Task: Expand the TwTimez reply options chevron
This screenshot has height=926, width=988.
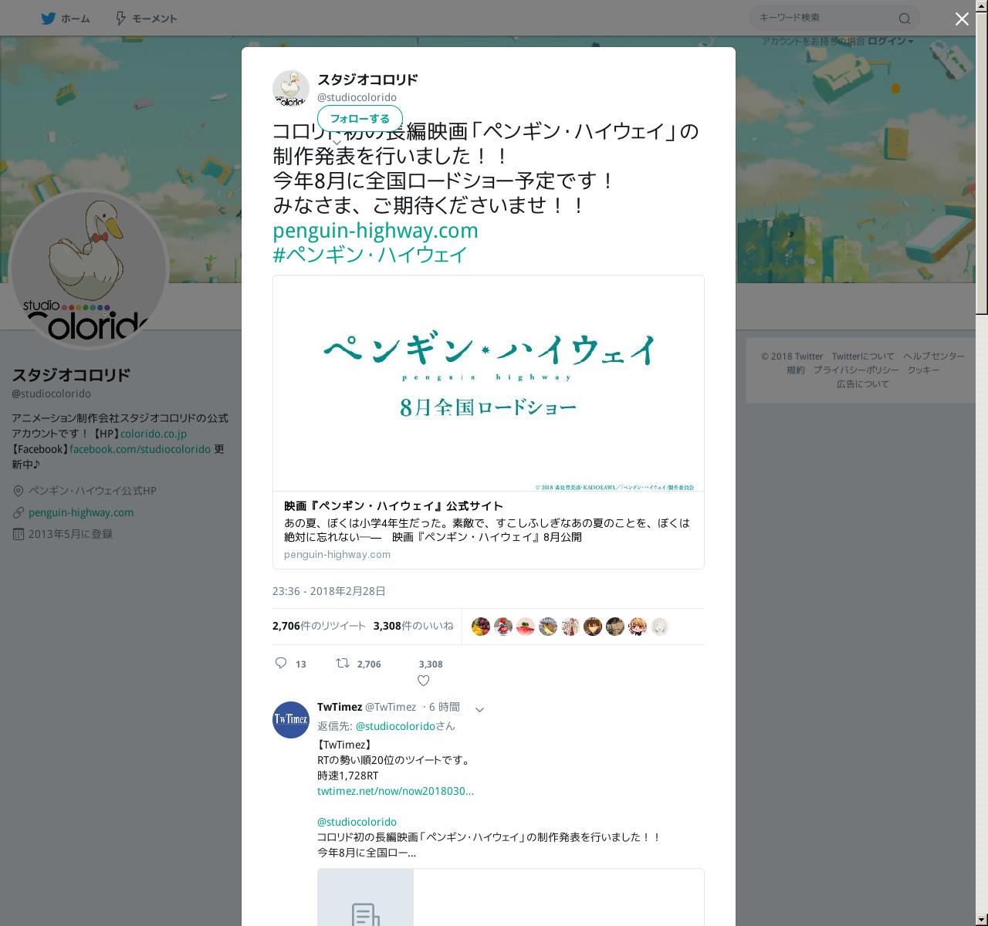Action: pyautogui.click(x=479, y=709)
